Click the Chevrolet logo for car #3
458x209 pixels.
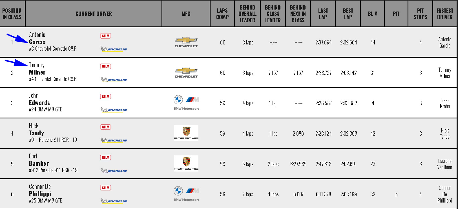pos(186,42)
